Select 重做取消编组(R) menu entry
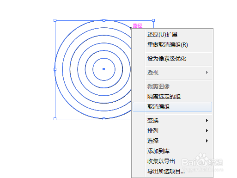 point(172,45)
